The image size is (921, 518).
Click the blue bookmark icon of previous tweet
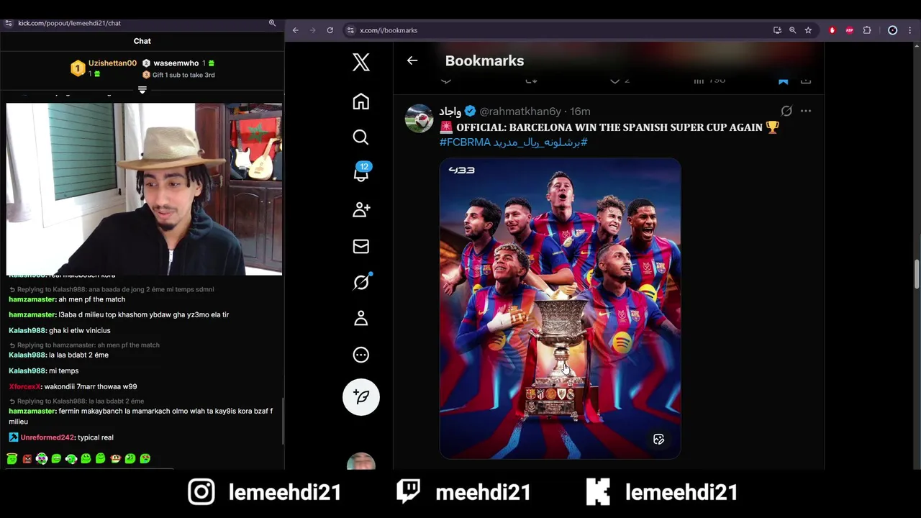coord(783,81)
